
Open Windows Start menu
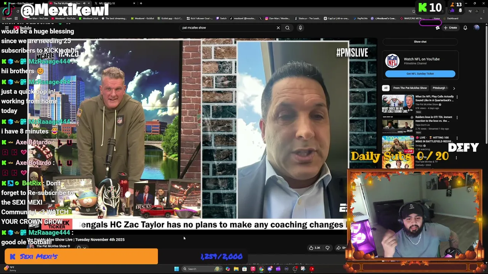coord(177,269)
